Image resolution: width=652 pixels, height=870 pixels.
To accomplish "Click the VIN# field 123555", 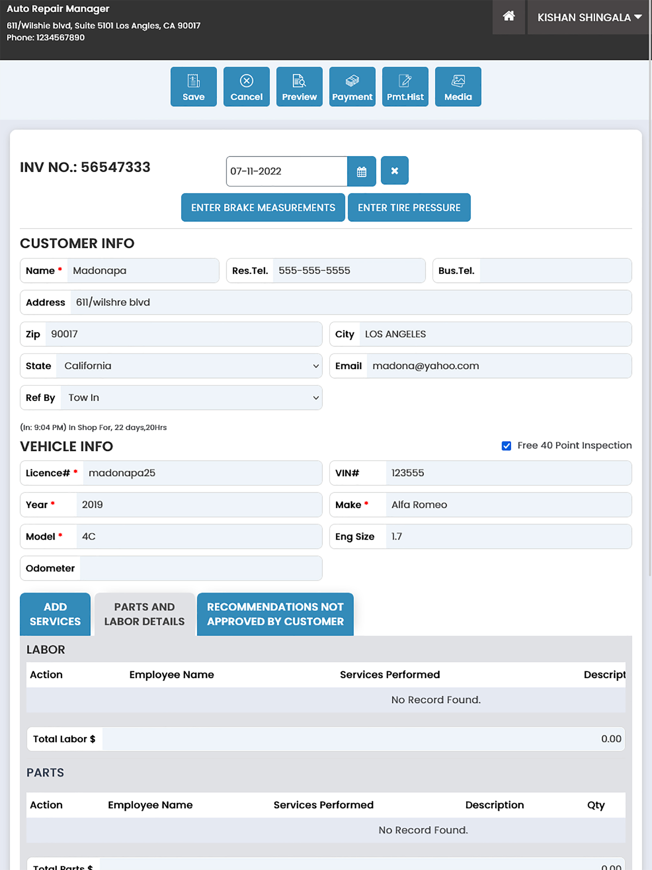I will [x=509, y=473].
